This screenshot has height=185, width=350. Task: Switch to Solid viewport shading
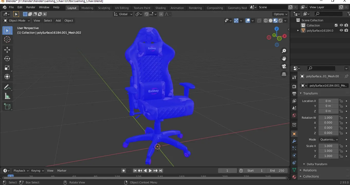coord(271,21)
